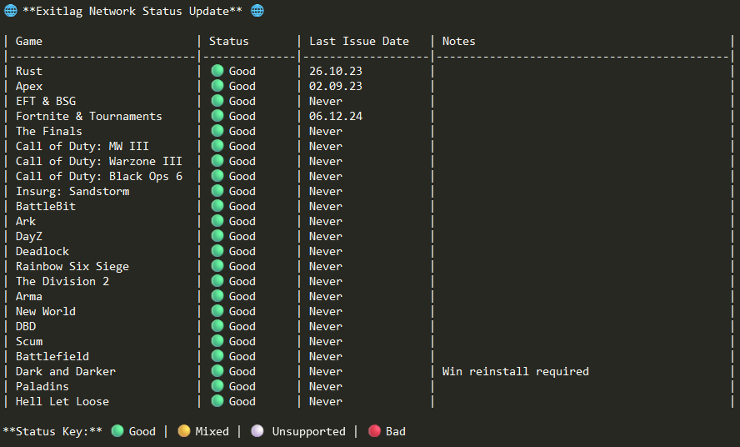Click green dot for Warzone III row

(x=217, y=161)
